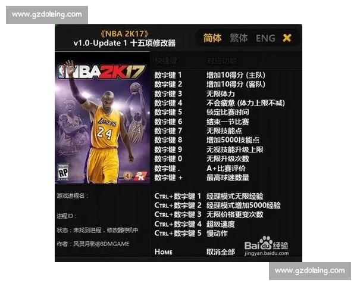The width and height of the screenshot is (357, 286).
Task: Select the row 增加10得分 (主队)
Action: click(236, 75)
